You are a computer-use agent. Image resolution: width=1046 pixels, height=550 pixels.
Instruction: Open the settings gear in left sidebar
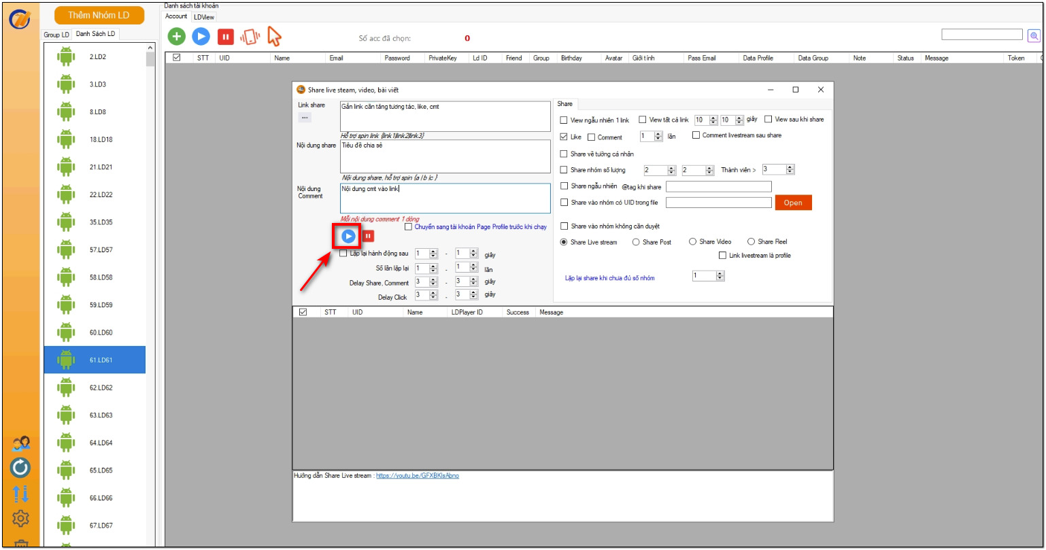click(x=20, y=519)
